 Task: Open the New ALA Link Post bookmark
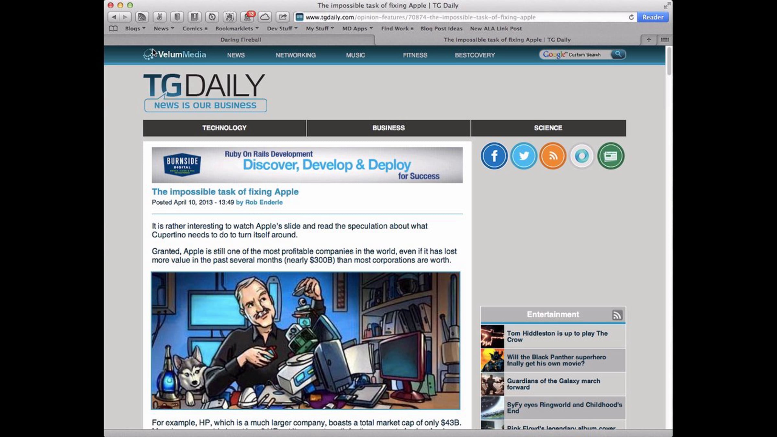coord(496,28)
